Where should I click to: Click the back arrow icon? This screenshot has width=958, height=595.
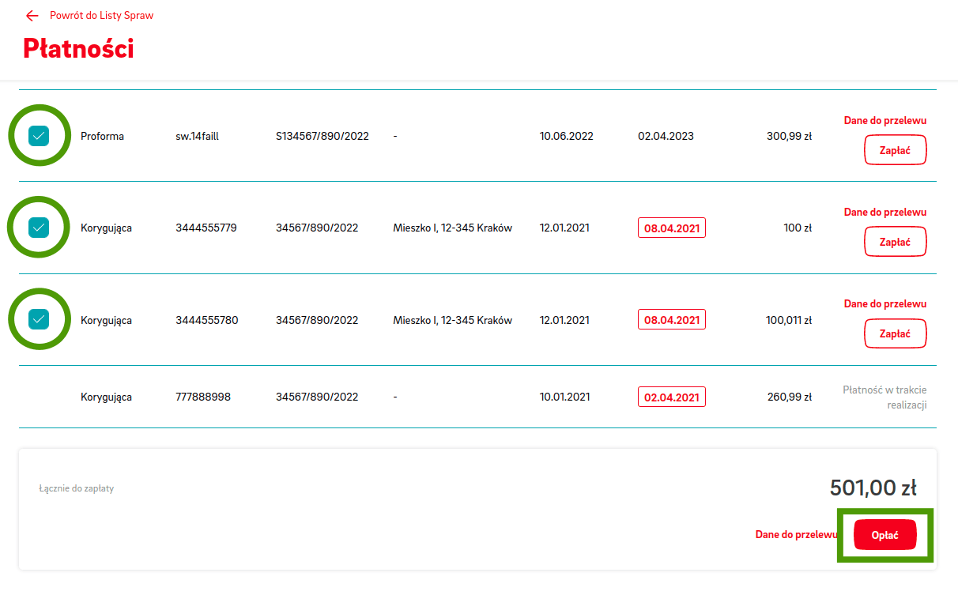tap(32, 16)
